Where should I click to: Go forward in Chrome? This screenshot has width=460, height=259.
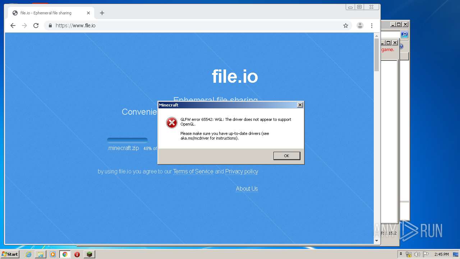coord(24,26)
